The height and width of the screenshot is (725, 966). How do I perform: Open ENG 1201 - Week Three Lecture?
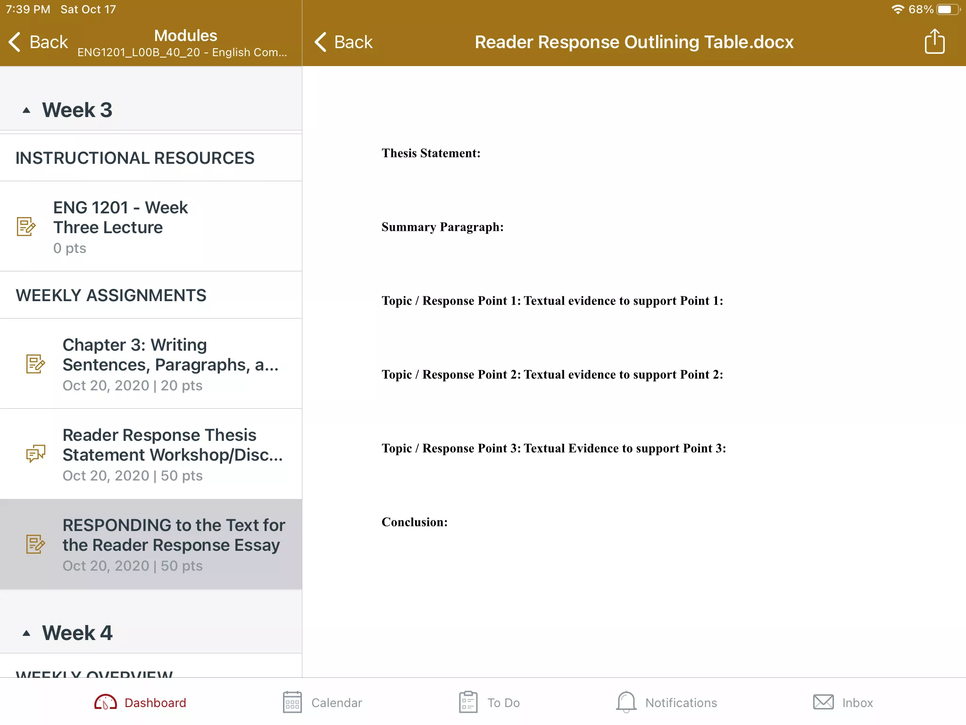click(151, 226)
